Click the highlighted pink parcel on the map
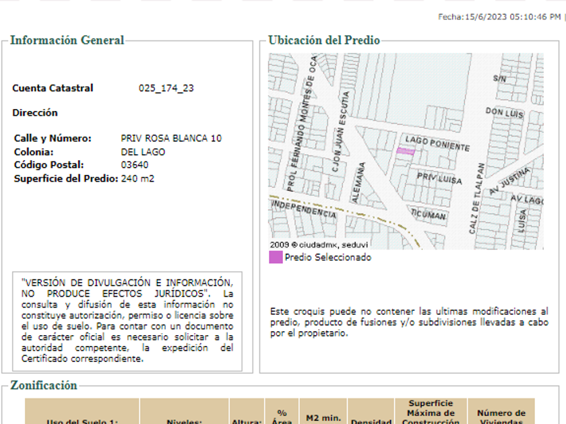This screenshot has height=424, width=566. tap(405, 151)
